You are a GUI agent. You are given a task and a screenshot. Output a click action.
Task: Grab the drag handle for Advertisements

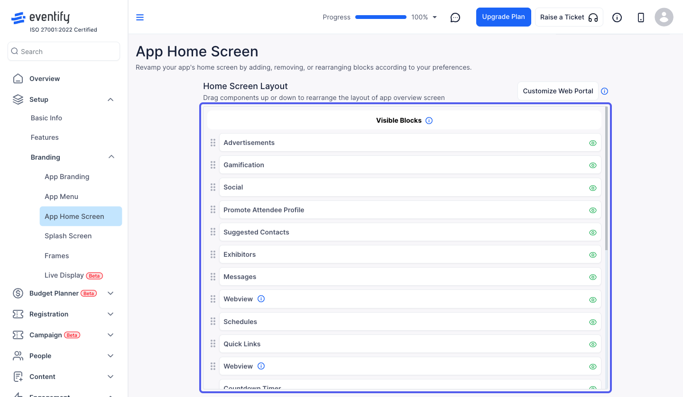(x=213, y=143)
